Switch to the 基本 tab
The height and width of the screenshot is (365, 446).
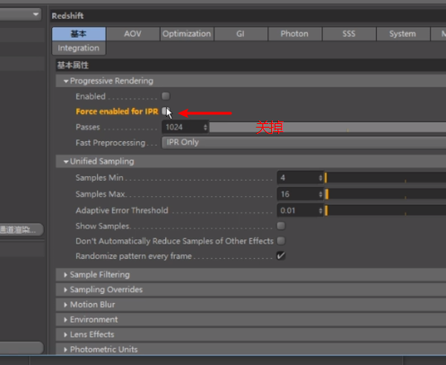click(79, 34)
